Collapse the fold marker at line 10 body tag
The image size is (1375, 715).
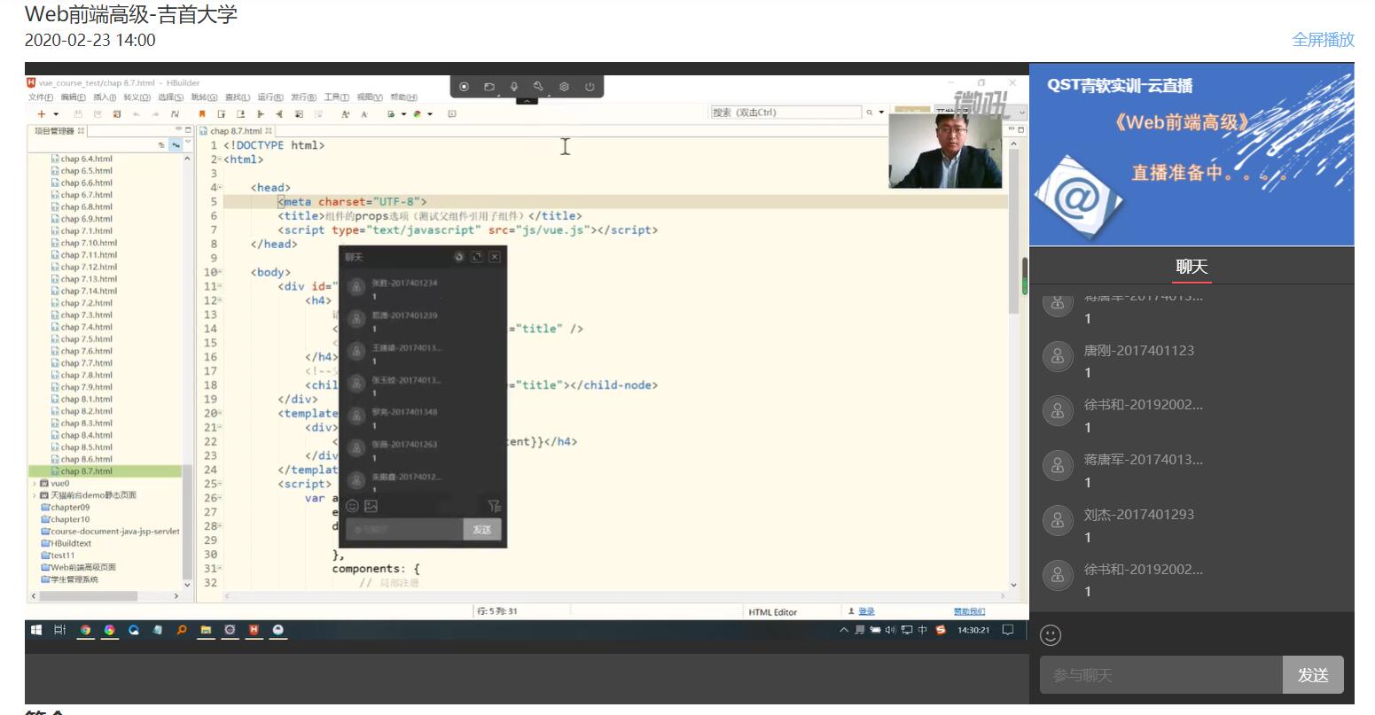[x=219, y=273]
